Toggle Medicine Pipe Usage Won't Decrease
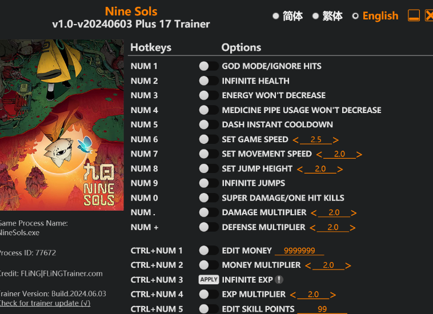Screen dimensions: 433x314 point(209,110)
